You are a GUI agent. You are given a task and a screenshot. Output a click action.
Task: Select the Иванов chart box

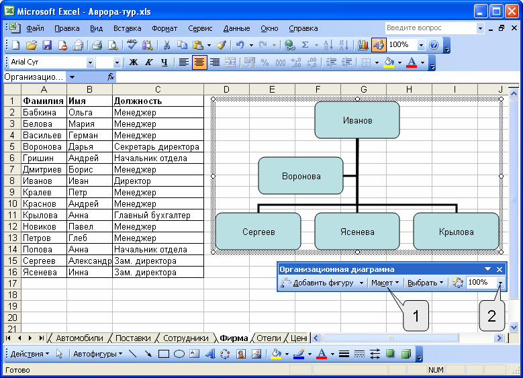point(357,120)
